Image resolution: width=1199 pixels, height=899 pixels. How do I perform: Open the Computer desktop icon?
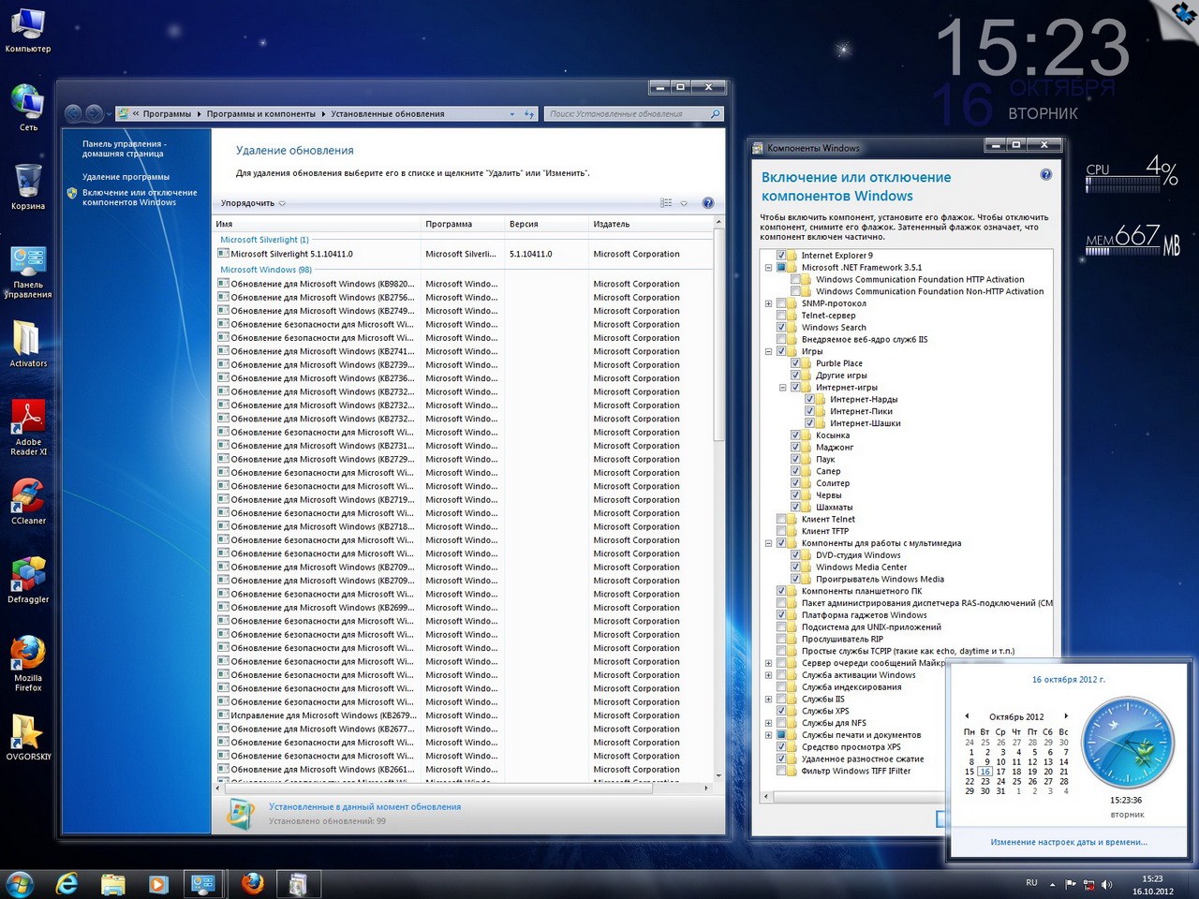point(28,30)
